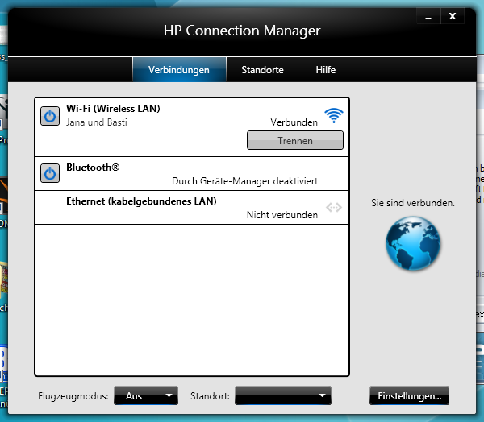The image size is (484, 422).
Task: Click Durch Geräte-Manager deaktiviert status text
Action: [244, 181]
